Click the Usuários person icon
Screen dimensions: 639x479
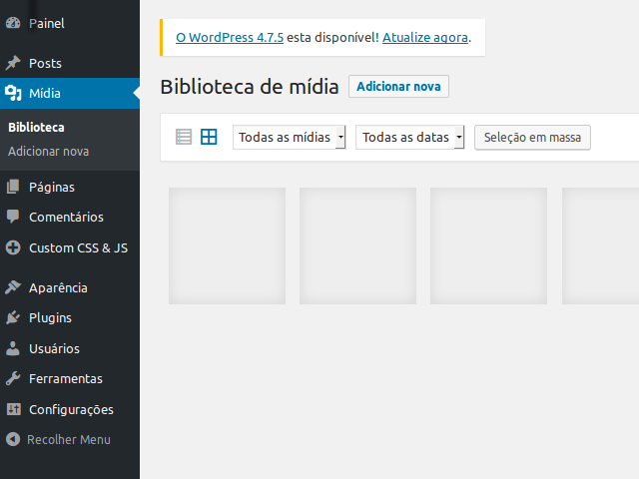pyautogui.click(x=13, y=348)
